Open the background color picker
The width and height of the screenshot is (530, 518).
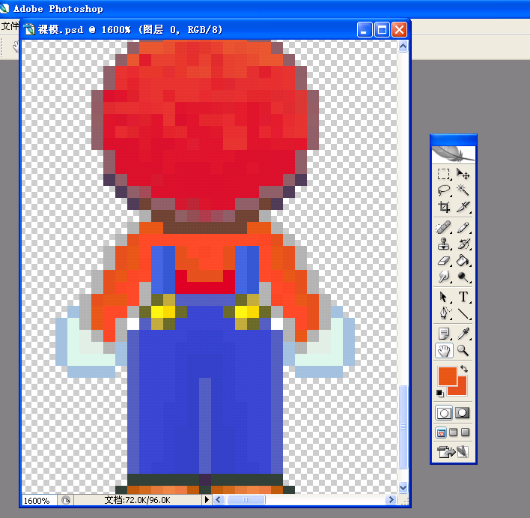point(462,390)
